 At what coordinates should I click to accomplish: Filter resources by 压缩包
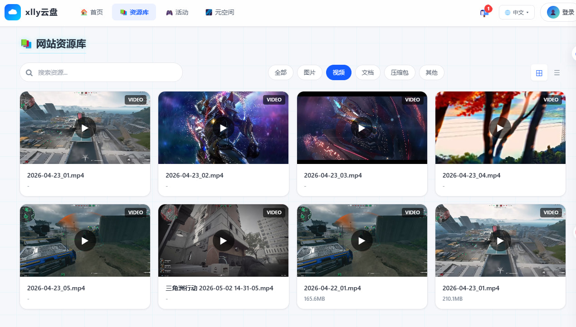[x=400, y=72]
